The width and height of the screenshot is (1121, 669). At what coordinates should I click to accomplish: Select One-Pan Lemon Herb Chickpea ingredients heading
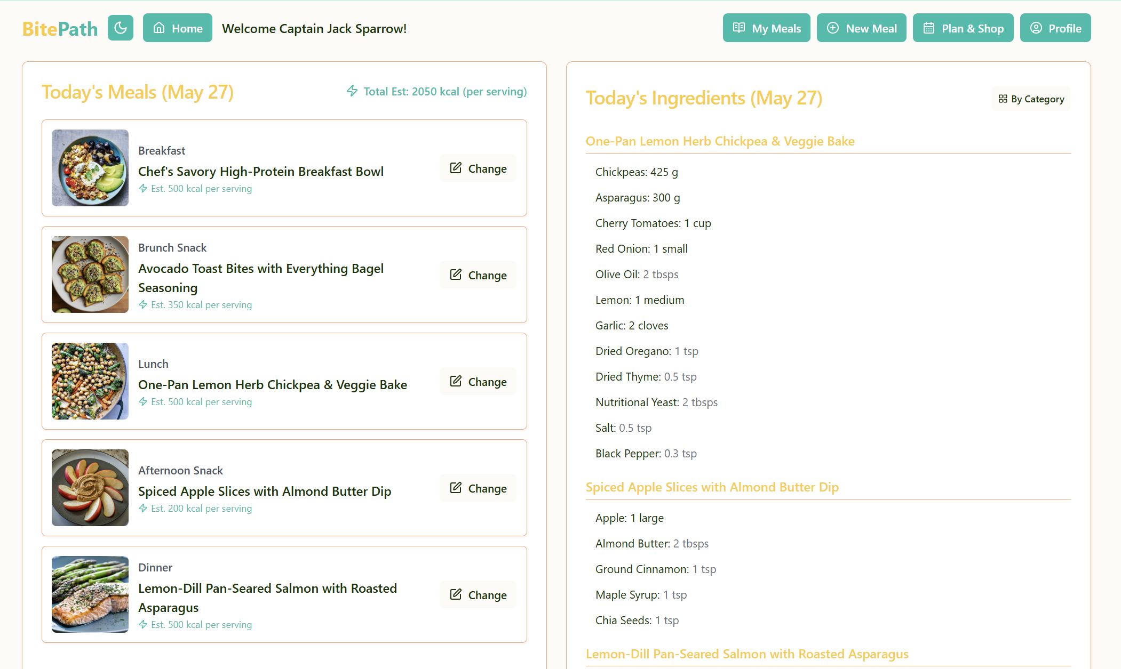(720, 141)
